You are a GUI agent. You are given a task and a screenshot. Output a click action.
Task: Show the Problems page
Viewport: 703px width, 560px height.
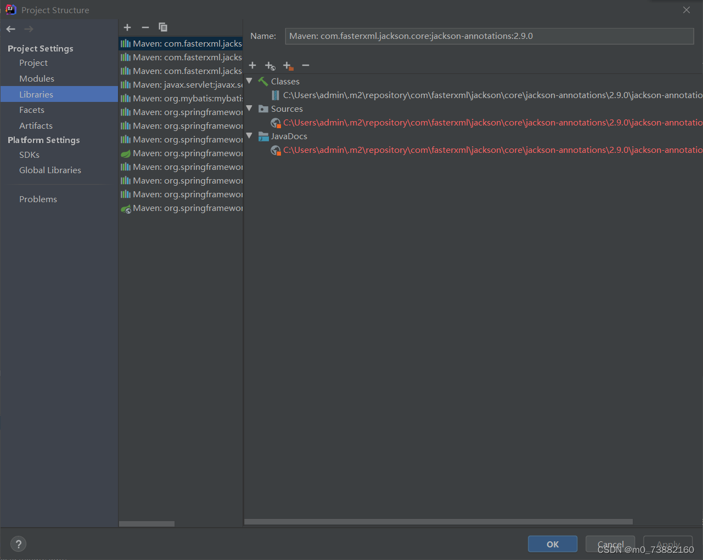38,199
